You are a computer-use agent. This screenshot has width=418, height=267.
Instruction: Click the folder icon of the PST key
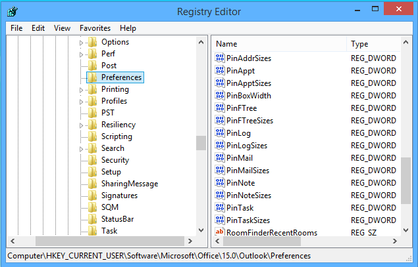[x=93, y=113]
